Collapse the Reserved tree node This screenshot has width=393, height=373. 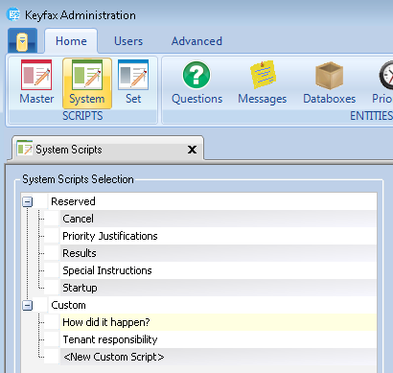[x=28, y=201]
